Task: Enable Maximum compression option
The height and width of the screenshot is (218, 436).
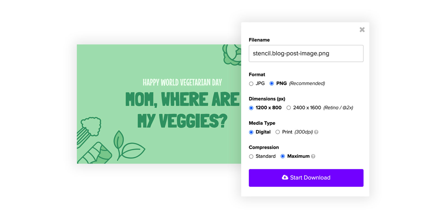Action: 283,156
